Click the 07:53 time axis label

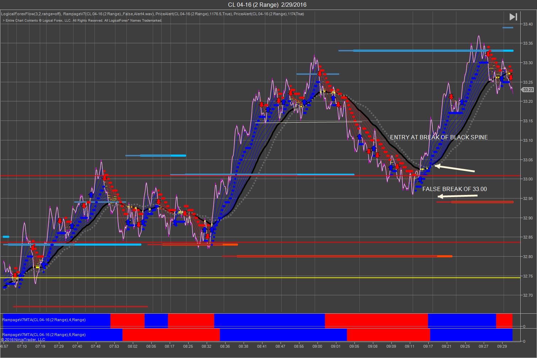click(114, 346)
